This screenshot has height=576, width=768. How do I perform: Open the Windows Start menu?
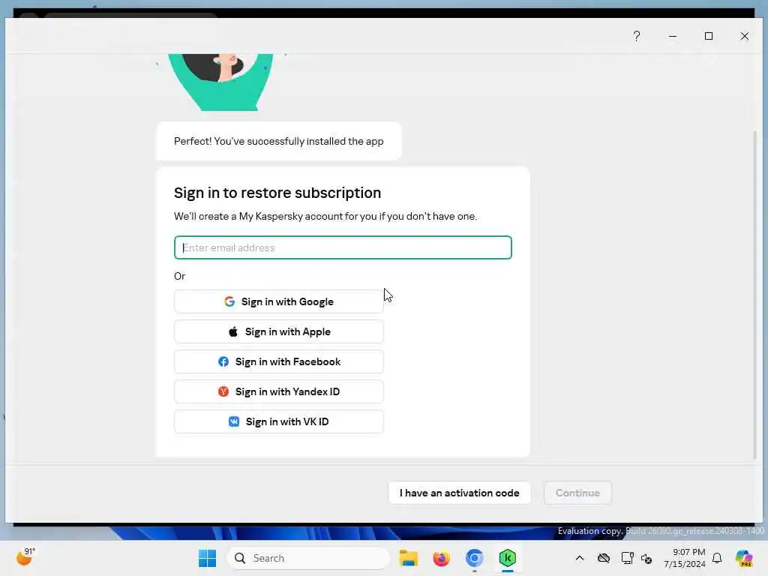(x=207, y=558)
